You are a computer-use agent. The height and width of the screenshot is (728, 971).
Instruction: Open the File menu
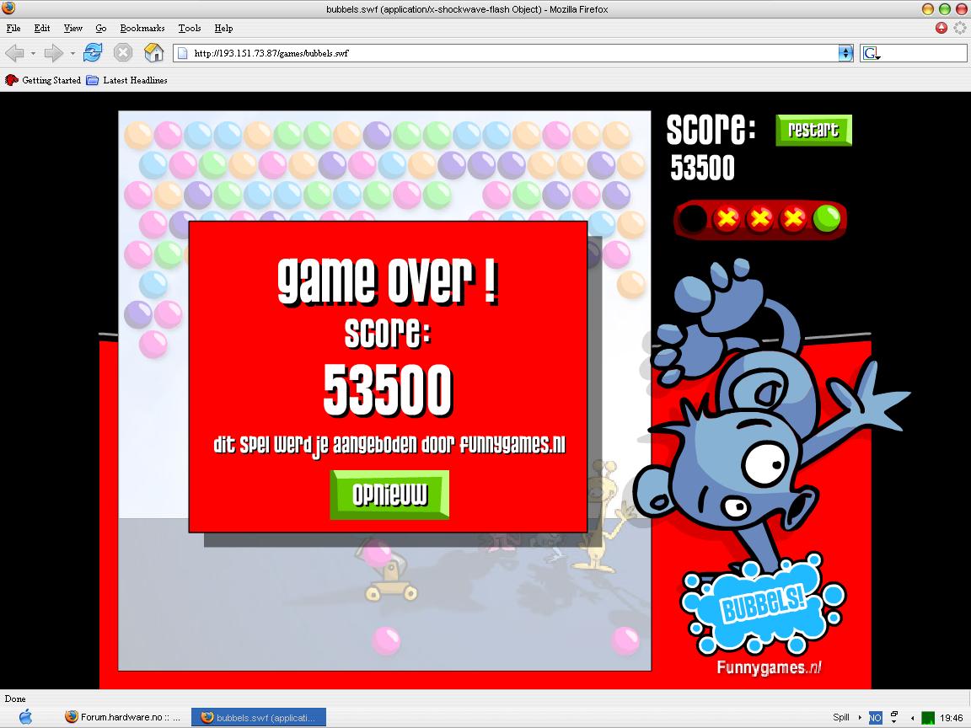click(x=13, y=28)
